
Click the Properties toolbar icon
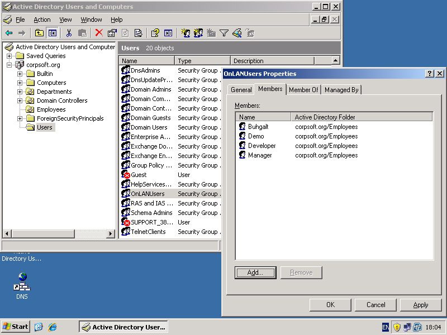(x=112, y=33)
